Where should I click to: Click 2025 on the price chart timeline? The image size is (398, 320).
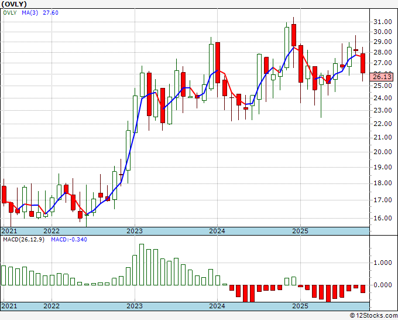[x=300, y=231]
